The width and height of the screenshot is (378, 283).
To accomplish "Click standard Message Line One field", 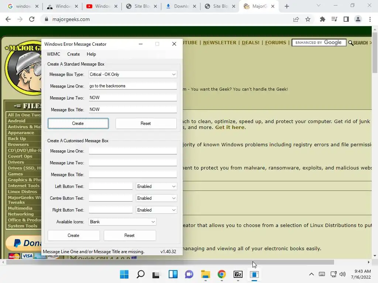I will (x=133, y=86).
